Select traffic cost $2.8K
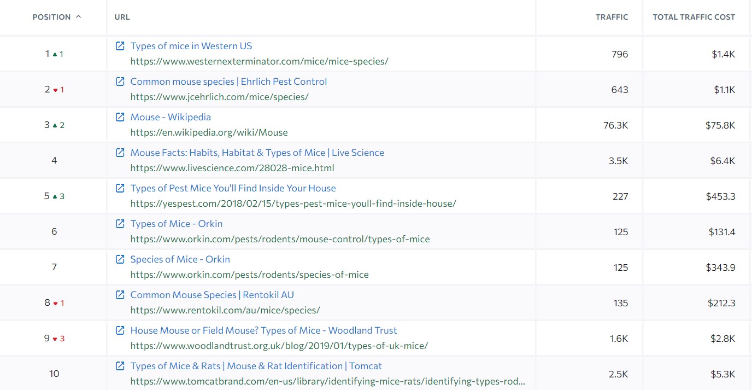 pos(723,339)
